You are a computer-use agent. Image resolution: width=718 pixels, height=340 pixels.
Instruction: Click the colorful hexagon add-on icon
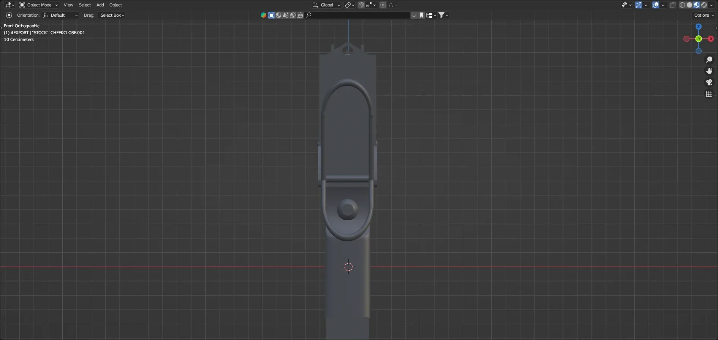coord(264,15)
